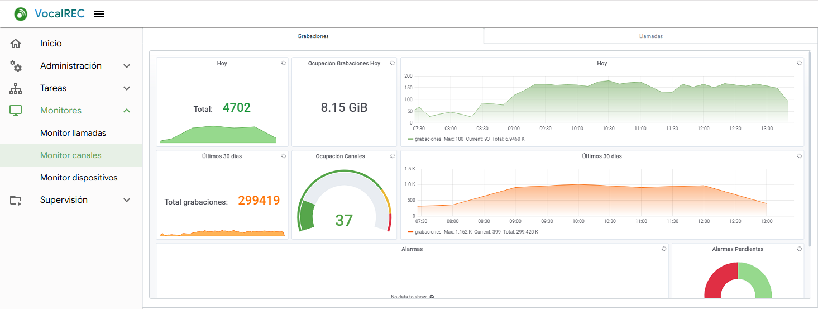Toggle the hamburger menu button
The height and width of the screenshot is (309, 818).
point(99,14)
